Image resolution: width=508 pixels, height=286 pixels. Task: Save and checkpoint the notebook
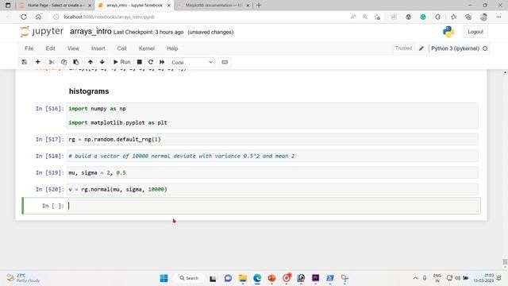(25, 62)
